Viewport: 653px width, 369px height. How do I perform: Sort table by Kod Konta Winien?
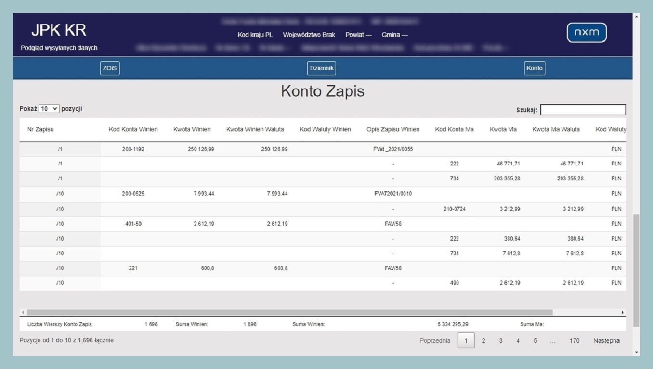pyautogui.click(x=133, y=130)
